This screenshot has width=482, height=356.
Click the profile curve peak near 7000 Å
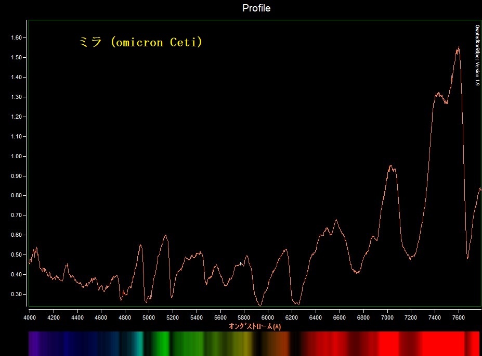coord(390,167)
